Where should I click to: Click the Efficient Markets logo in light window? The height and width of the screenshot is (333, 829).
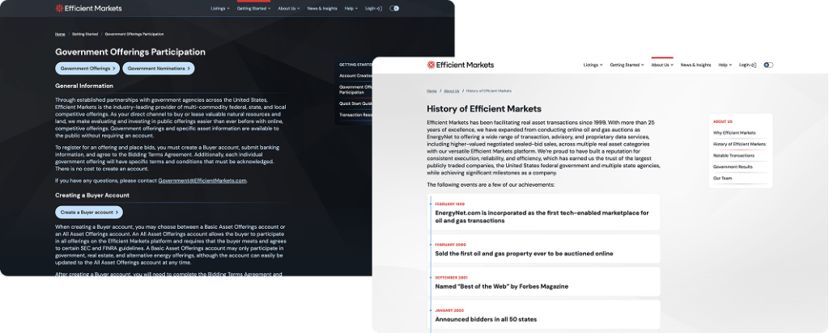click(461, 65)
